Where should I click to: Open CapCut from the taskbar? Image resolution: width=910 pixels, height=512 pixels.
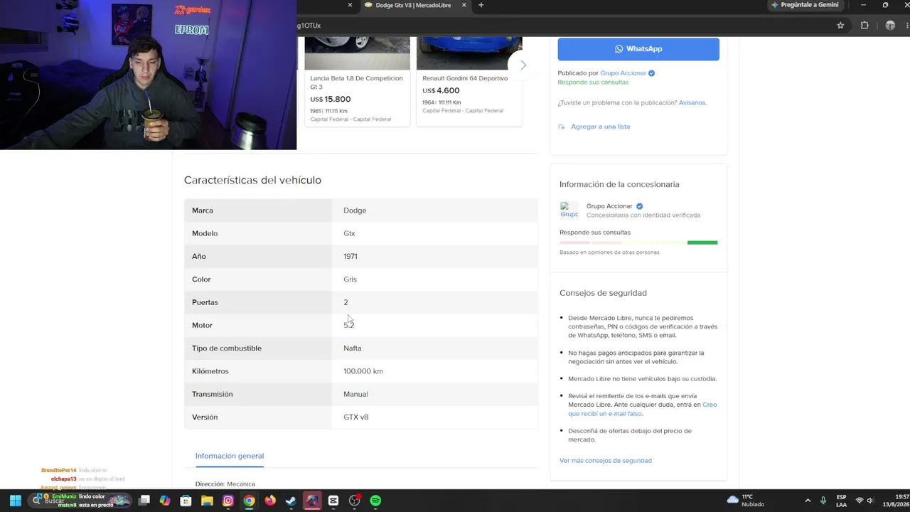[x=333, y=501]
